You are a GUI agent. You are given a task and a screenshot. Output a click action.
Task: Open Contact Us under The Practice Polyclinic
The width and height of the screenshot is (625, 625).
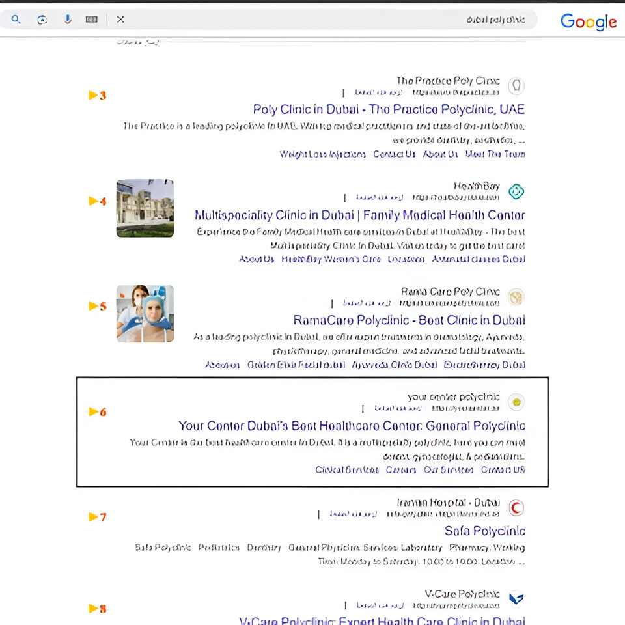(395, 154)
